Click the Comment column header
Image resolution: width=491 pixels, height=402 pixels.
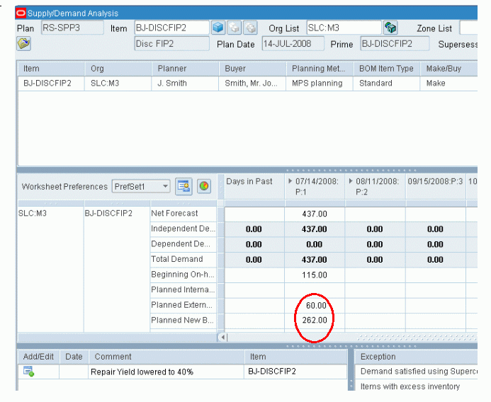pos(167,357)
